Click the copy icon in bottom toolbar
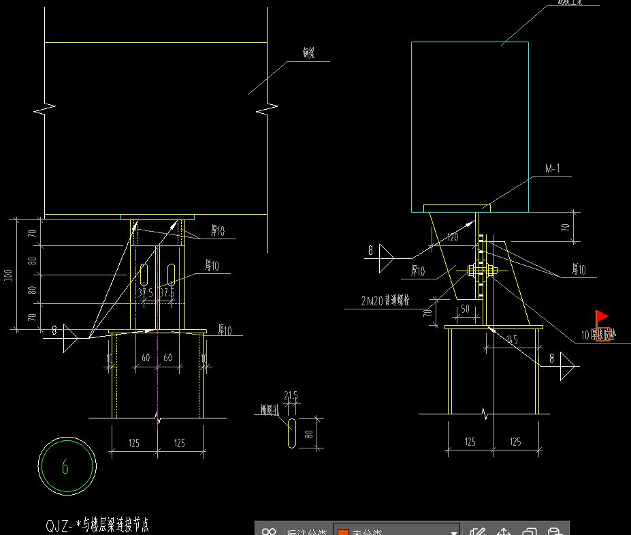The height and width of the screenshot is (535, 631). coord(529,532)
